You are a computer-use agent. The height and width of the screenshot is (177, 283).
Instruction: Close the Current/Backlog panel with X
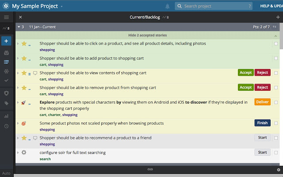20,17
